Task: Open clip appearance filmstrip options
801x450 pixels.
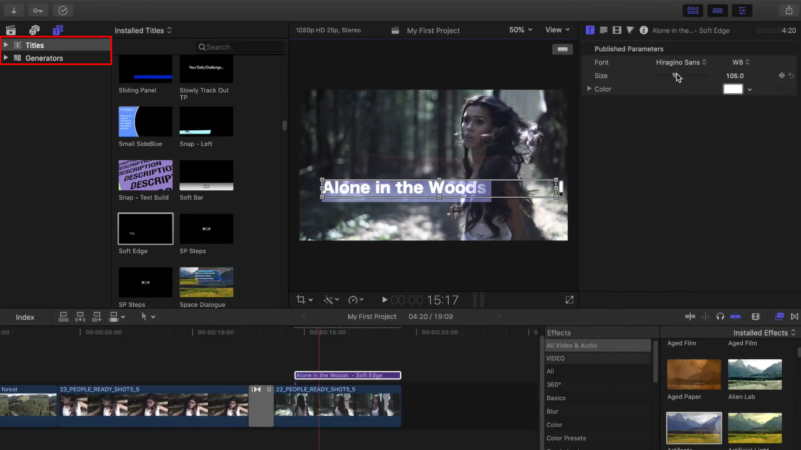Action: click(755, 317)
